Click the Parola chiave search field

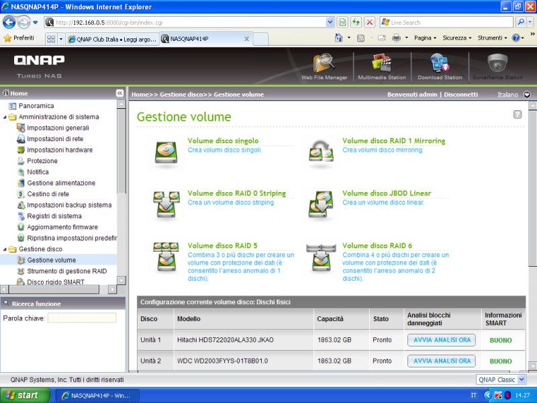[82, 318]
